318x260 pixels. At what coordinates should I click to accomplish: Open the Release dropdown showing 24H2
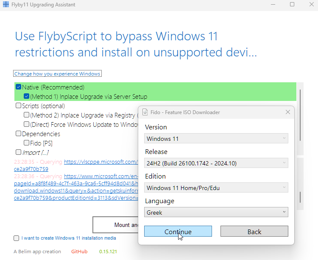coord(216,163)
